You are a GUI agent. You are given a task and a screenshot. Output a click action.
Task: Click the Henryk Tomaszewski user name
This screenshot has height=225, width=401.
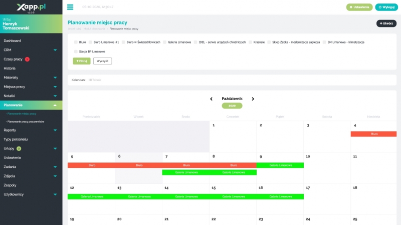pyautogui.click(x=16, y=26)
